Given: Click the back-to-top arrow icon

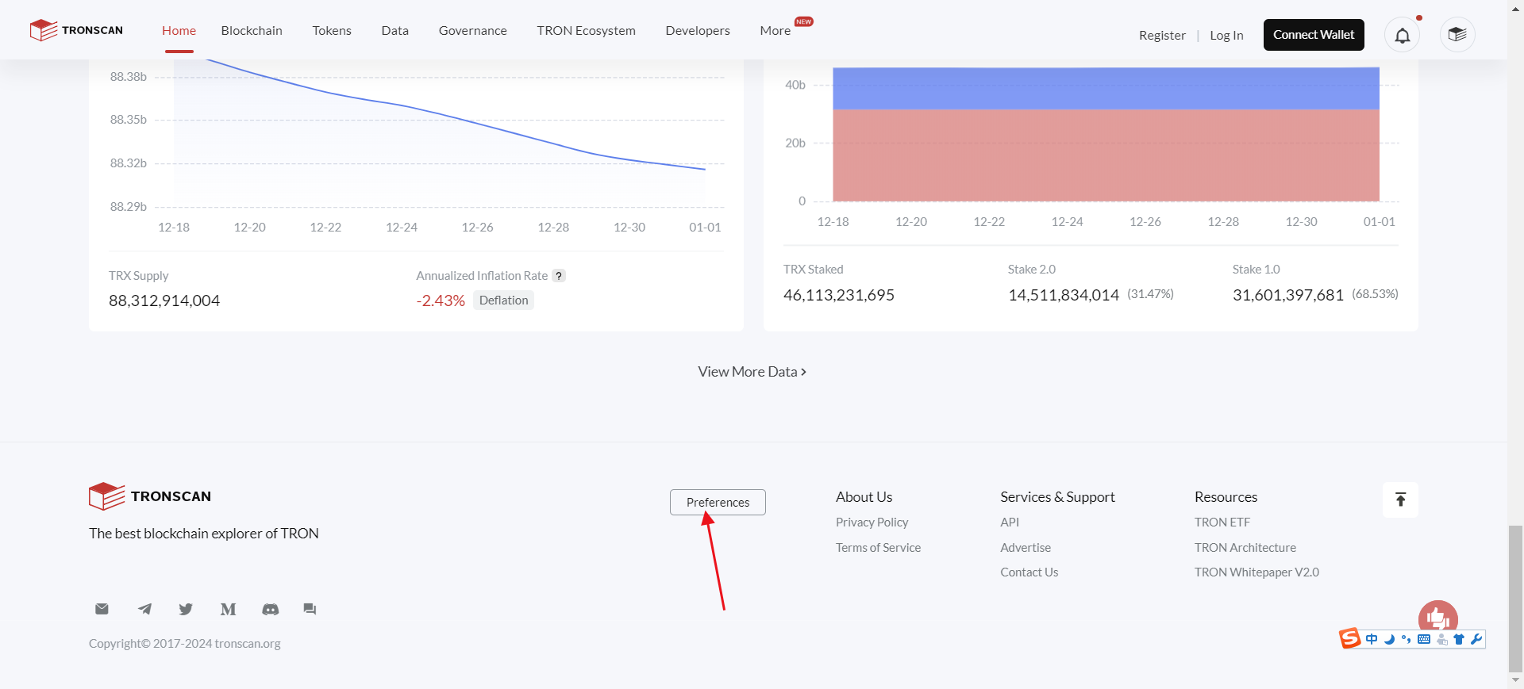Looking at the screenshot, I should 1400,500.
